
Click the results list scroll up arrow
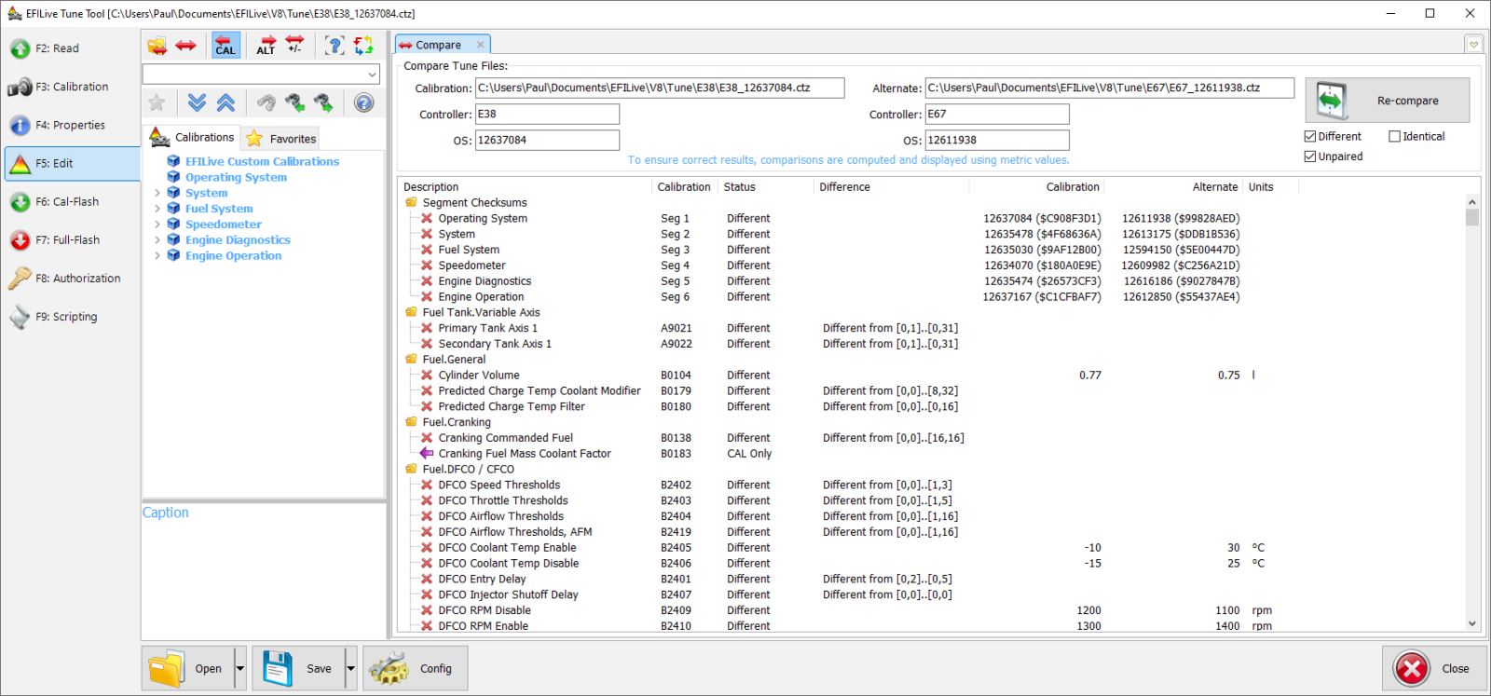click(1472, 202)
